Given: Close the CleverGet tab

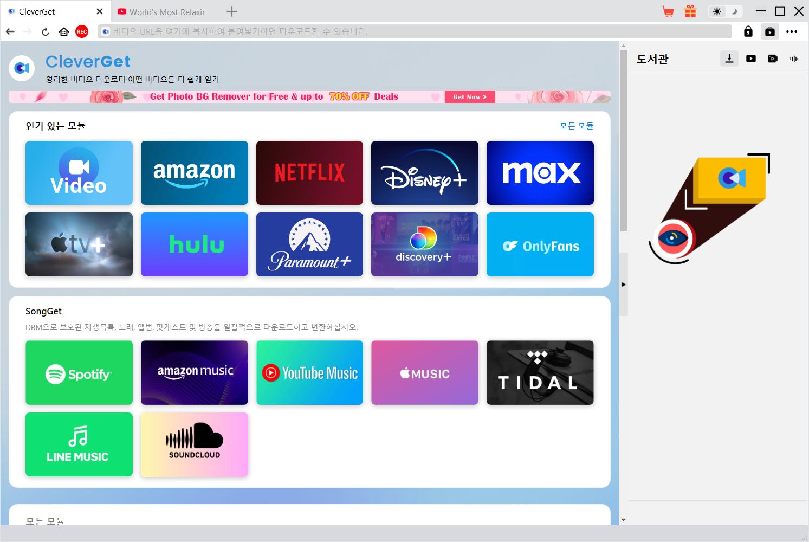Looking at the screenshot, I should point(99,11).
